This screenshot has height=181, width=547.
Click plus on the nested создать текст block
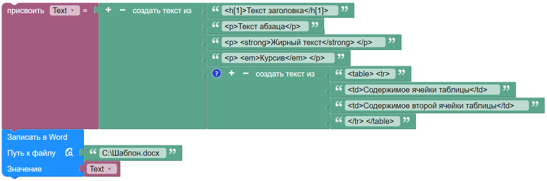pos(231,73)
